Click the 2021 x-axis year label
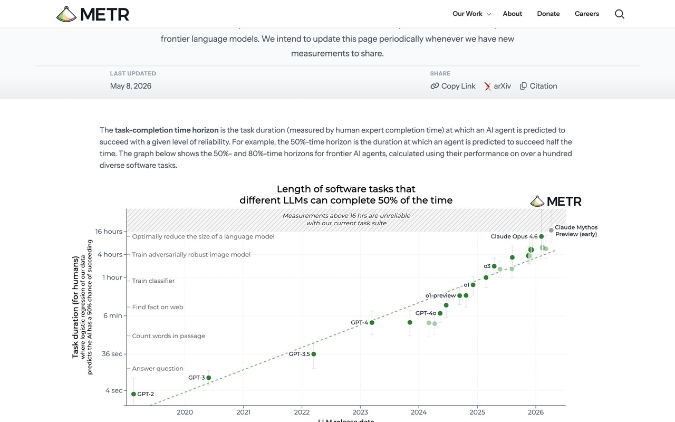675x422 pixels. point(243,412)
